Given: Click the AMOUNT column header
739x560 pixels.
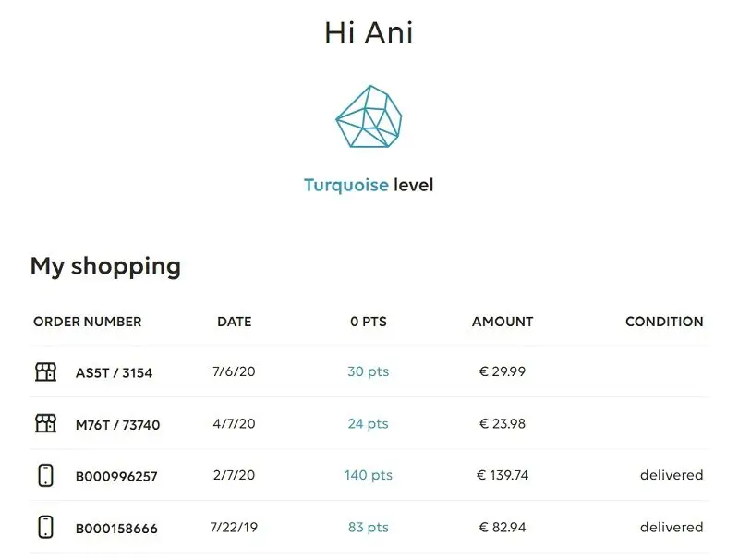Looking at the screenshot, I should pyautogui.click(x=503, y=322).
